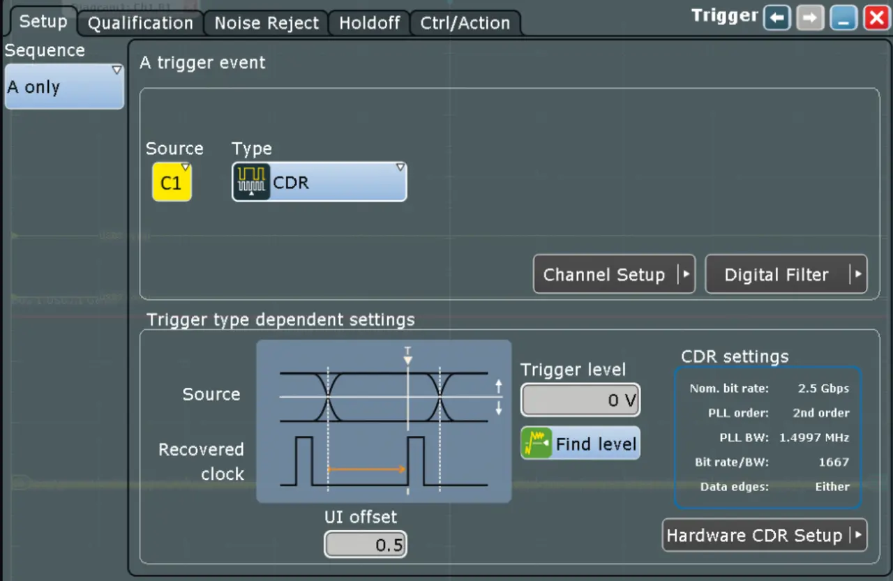
Task: Close the Trigger dialog with red X
Action: 876,18
